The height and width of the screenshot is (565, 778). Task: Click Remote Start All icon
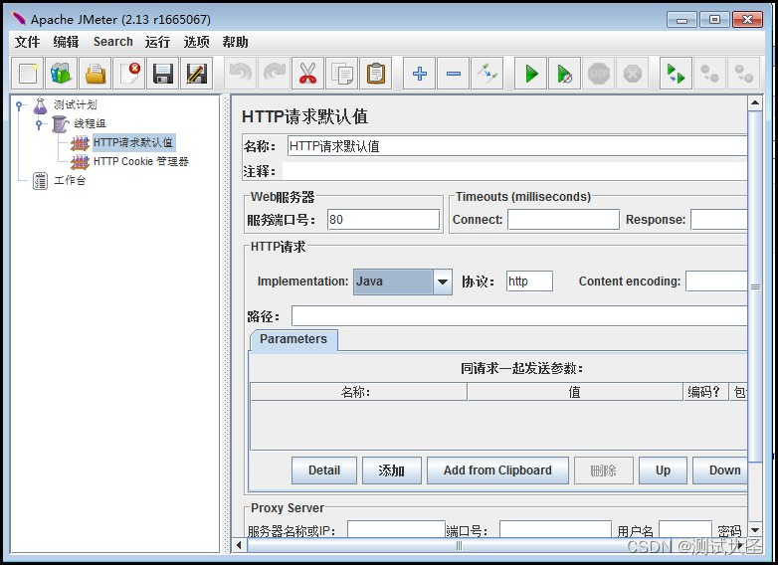click(x=676, y=74)
